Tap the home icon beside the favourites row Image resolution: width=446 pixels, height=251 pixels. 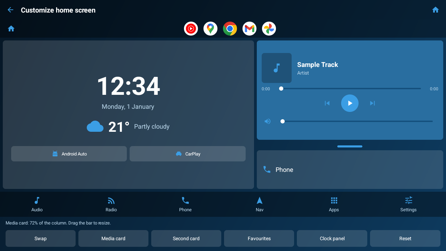[x=11, y=29]
